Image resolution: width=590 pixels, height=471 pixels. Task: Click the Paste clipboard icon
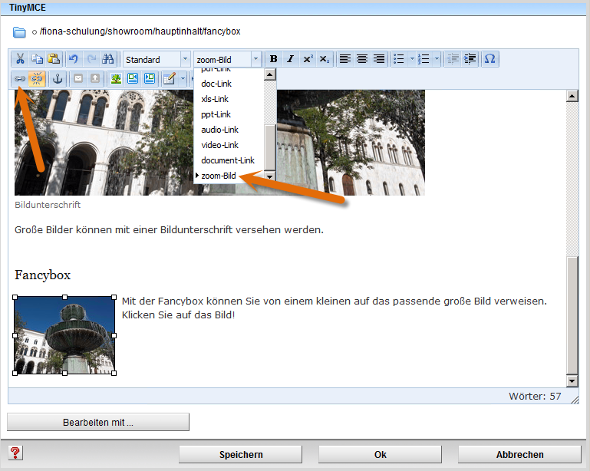coord(54,59)
